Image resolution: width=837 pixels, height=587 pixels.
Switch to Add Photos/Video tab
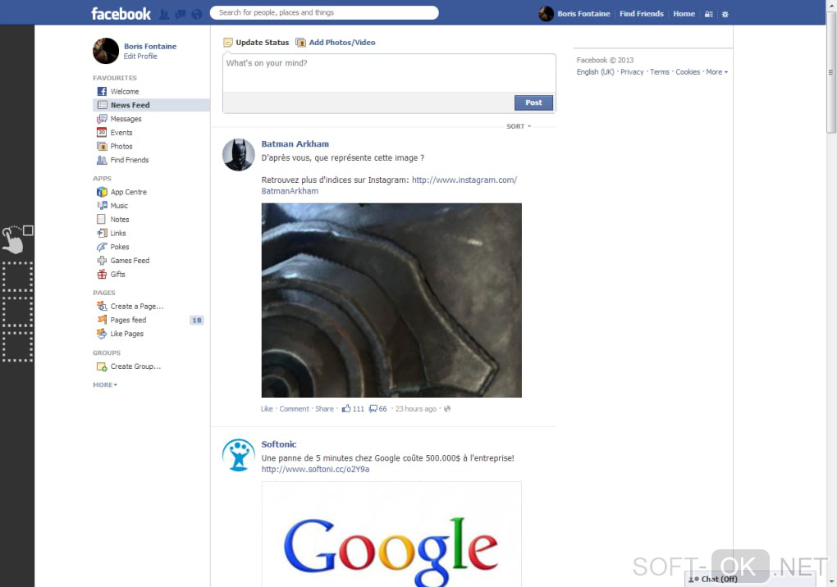pyautogui.click(x=336, y=42)
